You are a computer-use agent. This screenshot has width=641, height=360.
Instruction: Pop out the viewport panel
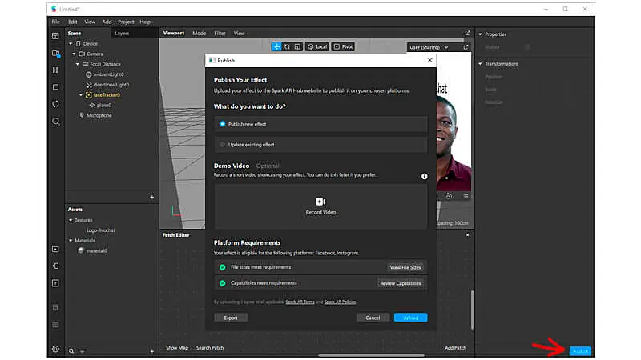click(x=468, y=34)
